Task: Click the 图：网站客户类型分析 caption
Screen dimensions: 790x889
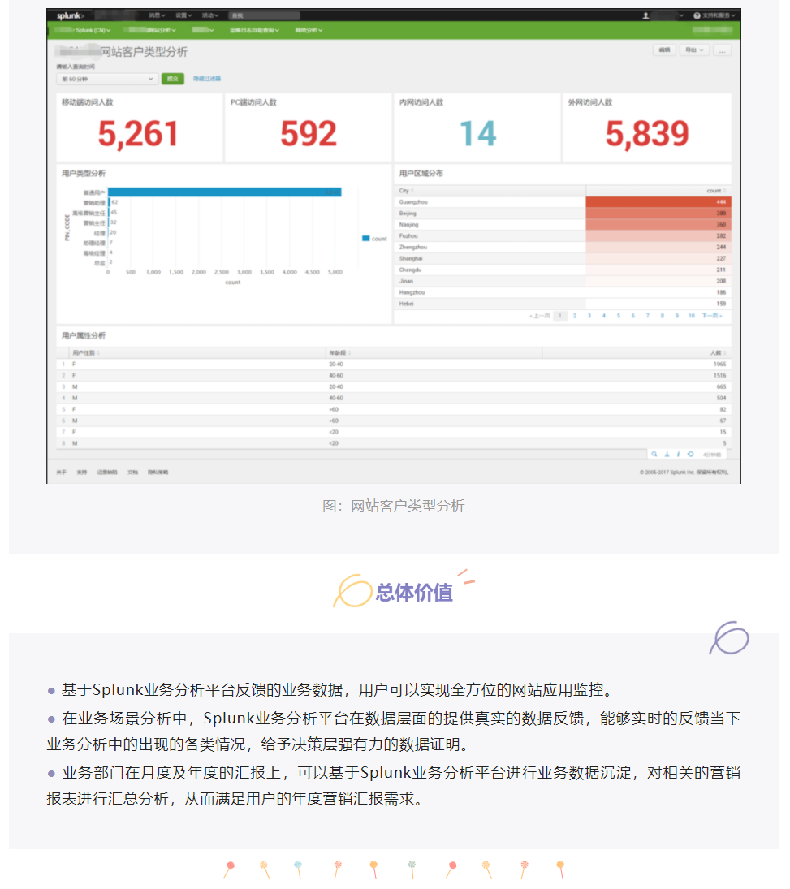Action: (x=394, y=506)
